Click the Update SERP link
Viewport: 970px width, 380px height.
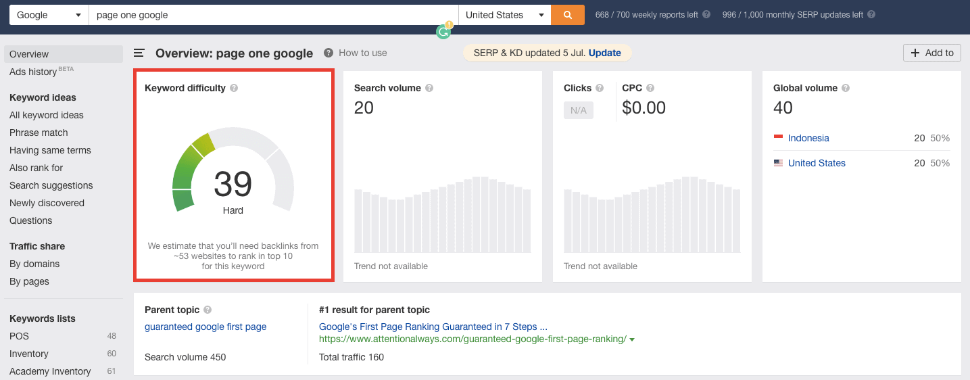click(604, 53)
